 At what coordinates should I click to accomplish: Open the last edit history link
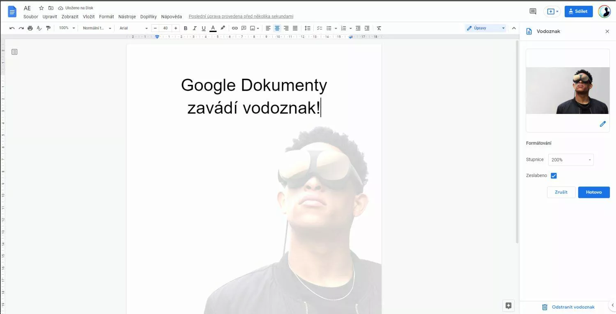point(241,17)
